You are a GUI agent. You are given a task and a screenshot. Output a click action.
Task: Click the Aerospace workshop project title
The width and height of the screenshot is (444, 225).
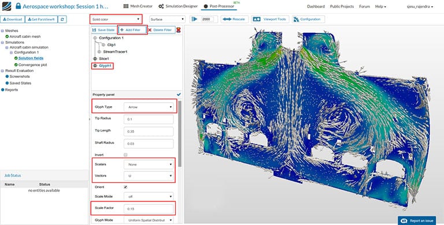point(65,6)
